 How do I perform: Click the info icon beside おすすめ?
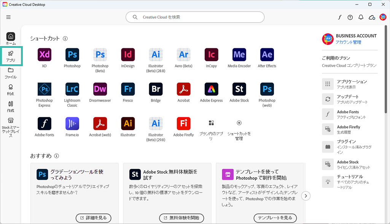56,156
